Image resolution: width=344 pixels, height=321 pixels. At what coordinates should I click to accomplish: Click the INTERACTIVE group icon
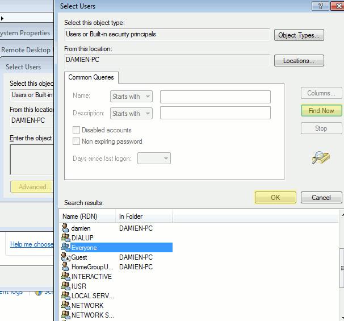65,277
